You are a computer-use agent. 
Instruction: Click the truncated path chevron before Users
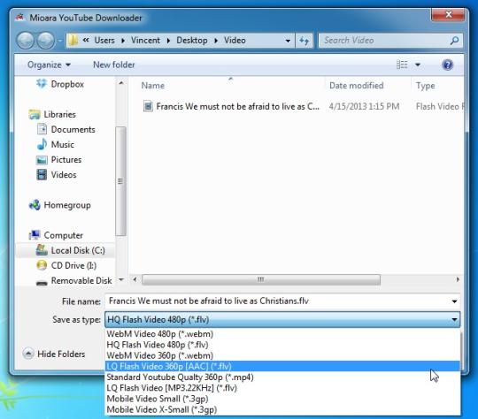(x=86, y=40)
